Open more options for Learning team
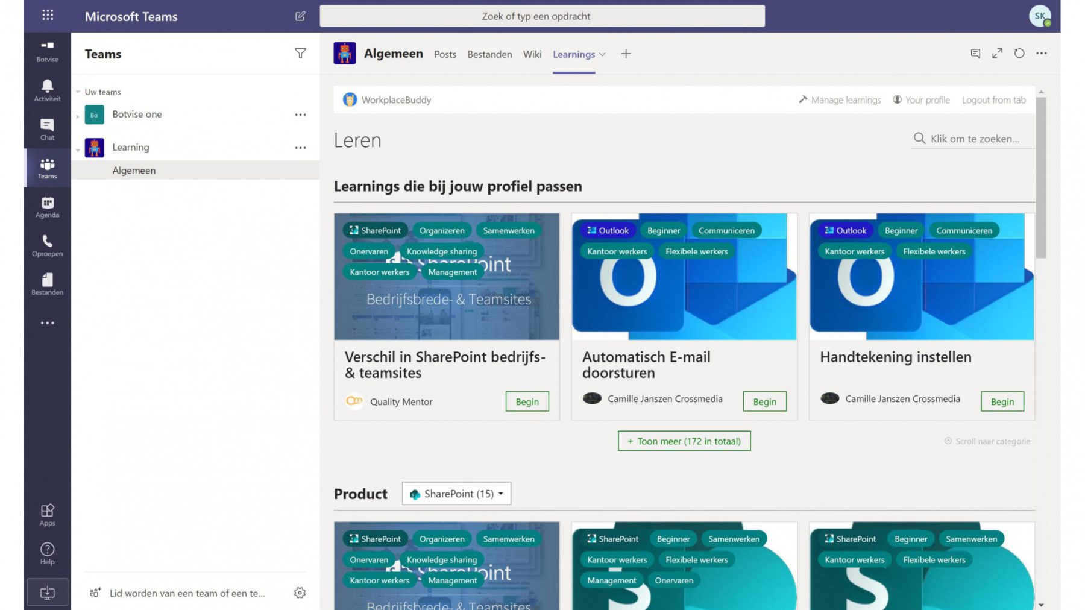Screen dimensions: 1085x610 [x=300, y=148]
